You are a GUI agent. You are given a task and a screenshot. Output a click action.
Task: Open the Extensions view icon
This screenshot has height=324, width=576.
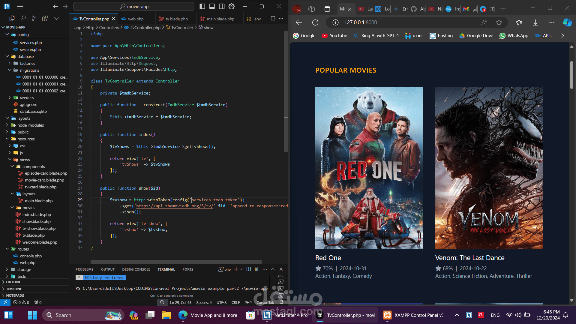pos(45,19)
